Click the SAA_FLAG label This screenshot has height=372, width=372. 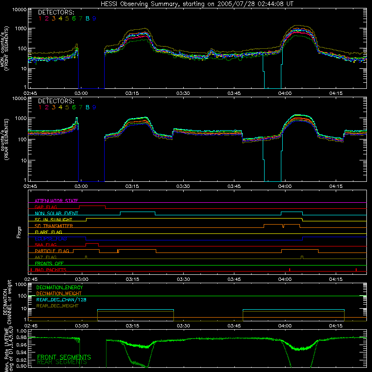pyautogui.click(x=46, y=245)
